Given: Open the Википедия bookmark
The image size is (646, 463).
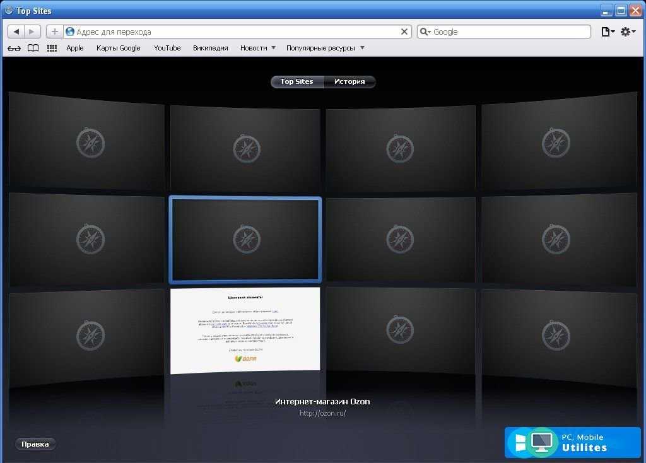Looking at the screenshot, I should [210, 48].
